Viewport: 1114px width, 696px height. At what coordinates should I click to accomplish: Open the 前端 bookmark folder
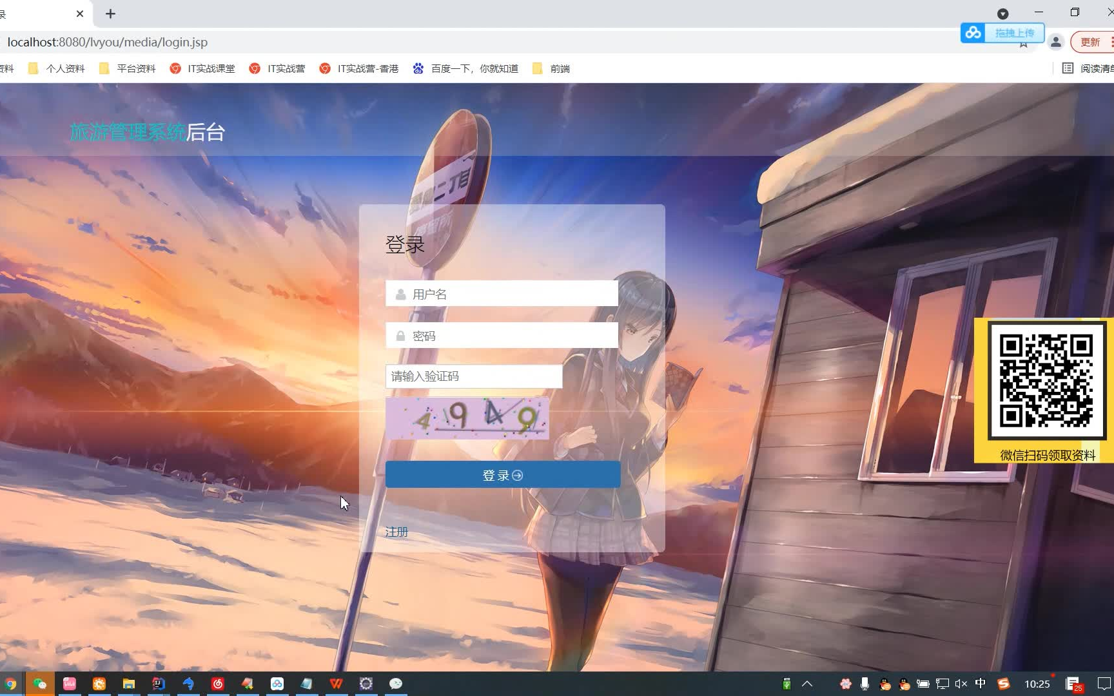551,68
